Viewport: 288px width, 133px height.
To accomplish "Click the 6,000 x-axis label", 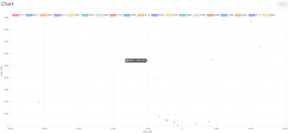I will click(285, 129).
